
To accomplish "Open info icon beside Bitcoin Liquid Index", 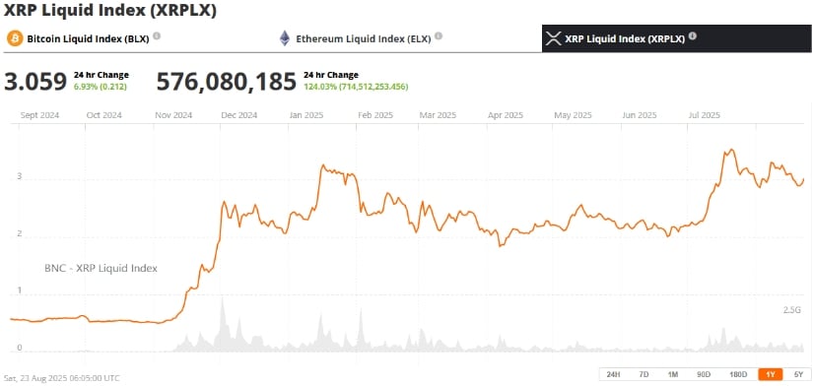I will (x=157, y=36).
